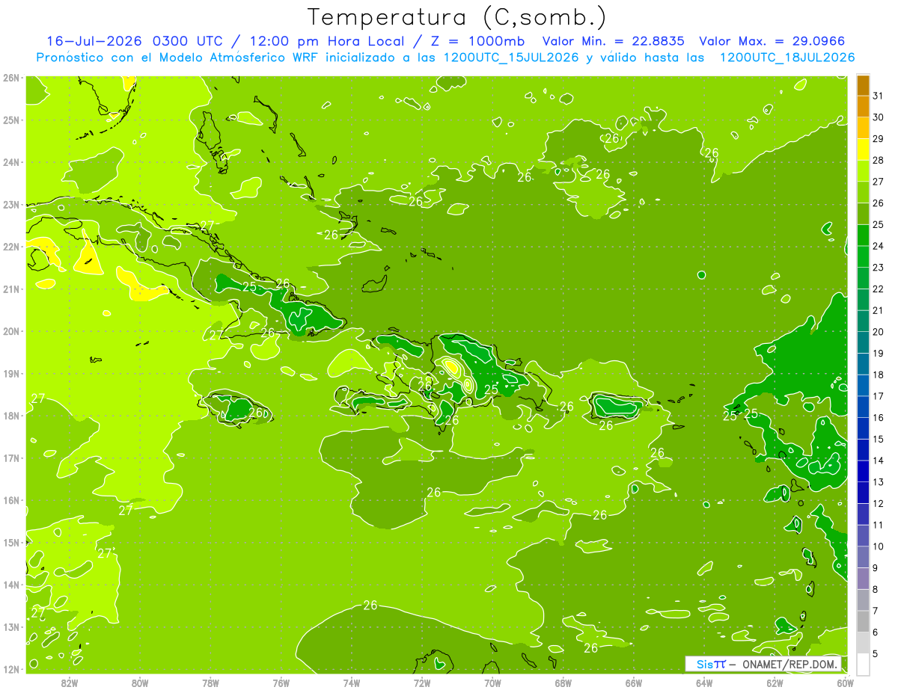Image resolution: width=898 pixels, height=693 pixels.
Task: Click color bar value 31
Action: 879,96
